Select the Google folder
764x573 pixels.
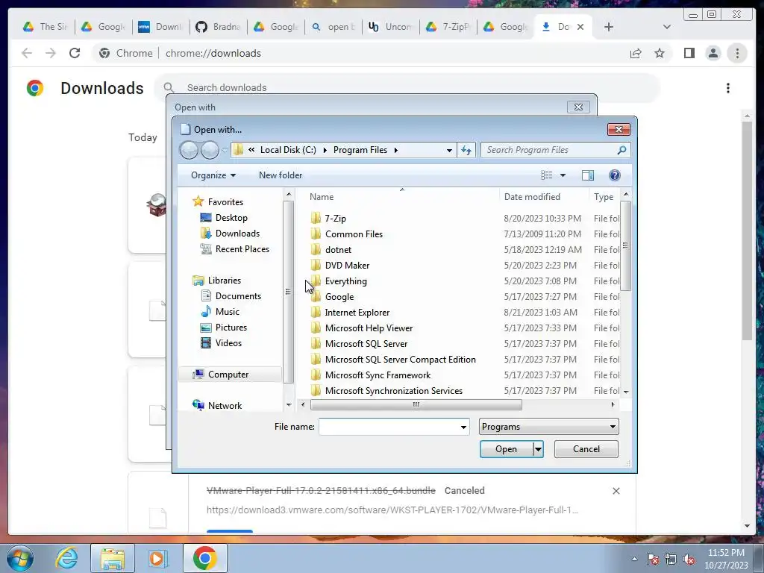[339, 297]
